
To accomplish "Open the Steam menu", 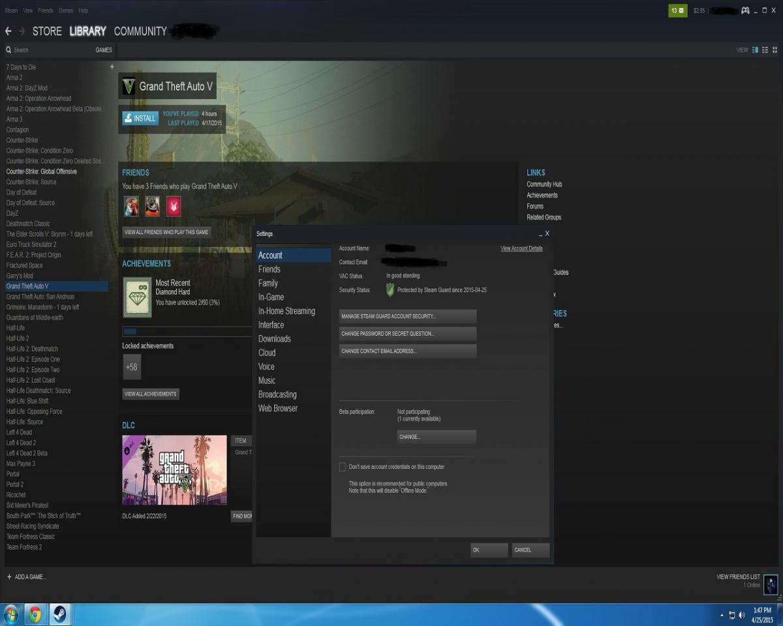I will point(11,11).
